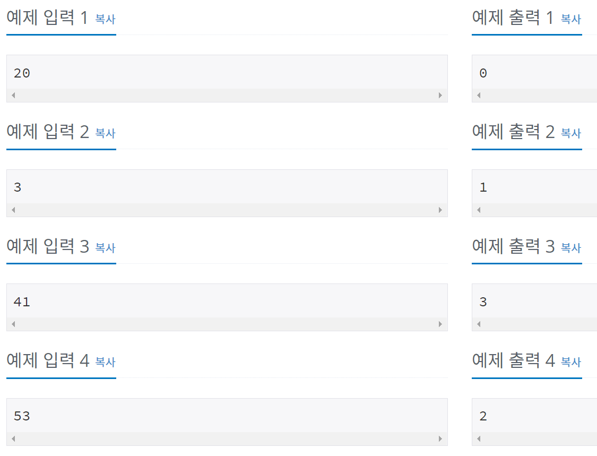Click the 복사 link next to 예제 입력 1
The height and width of the screenshot is (456, 597).
[x=104, y=19]
